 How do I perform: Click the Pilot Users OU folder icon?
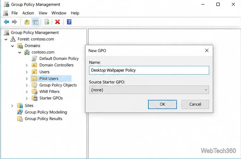click(34, 79)
